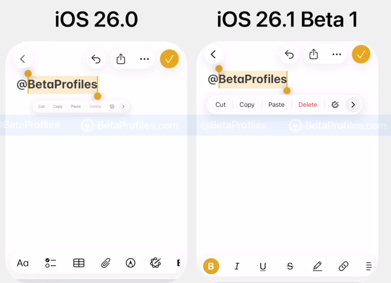Tap Paste in the iOS 26.1 edit menu
The image size is (391, 283).
(276, 105)
